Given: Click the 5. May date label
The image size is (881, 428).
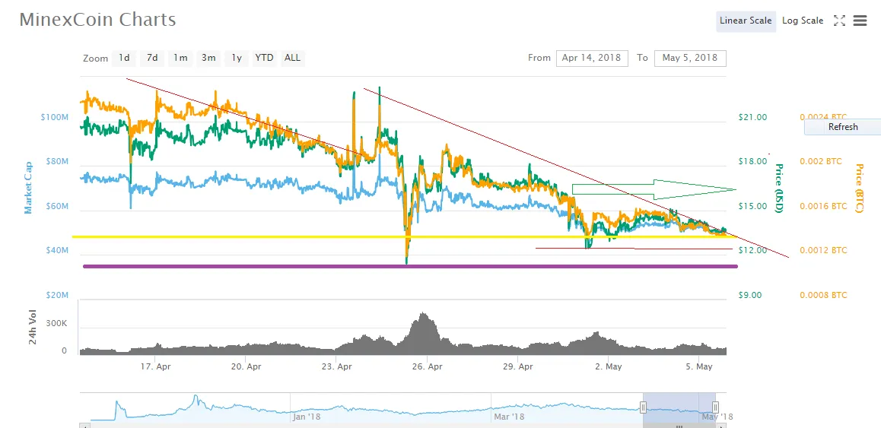Looking at the screenshot, I should point(699,366).
